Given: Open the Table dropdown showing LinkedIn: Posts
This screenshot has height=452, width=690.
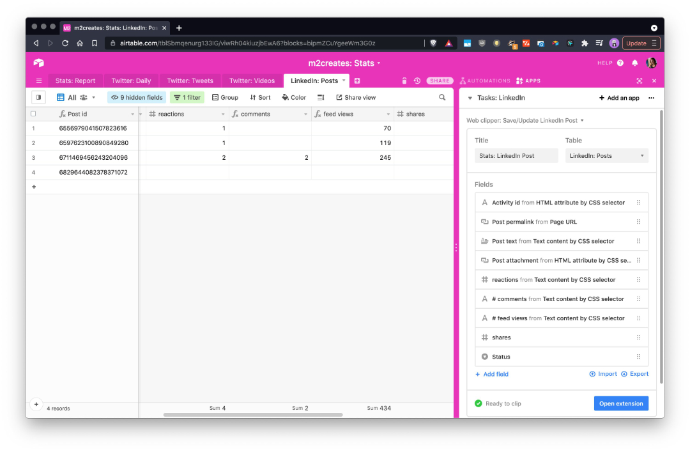Looking at the screenshot, I should pyautogui.click(x=606, y=155).
